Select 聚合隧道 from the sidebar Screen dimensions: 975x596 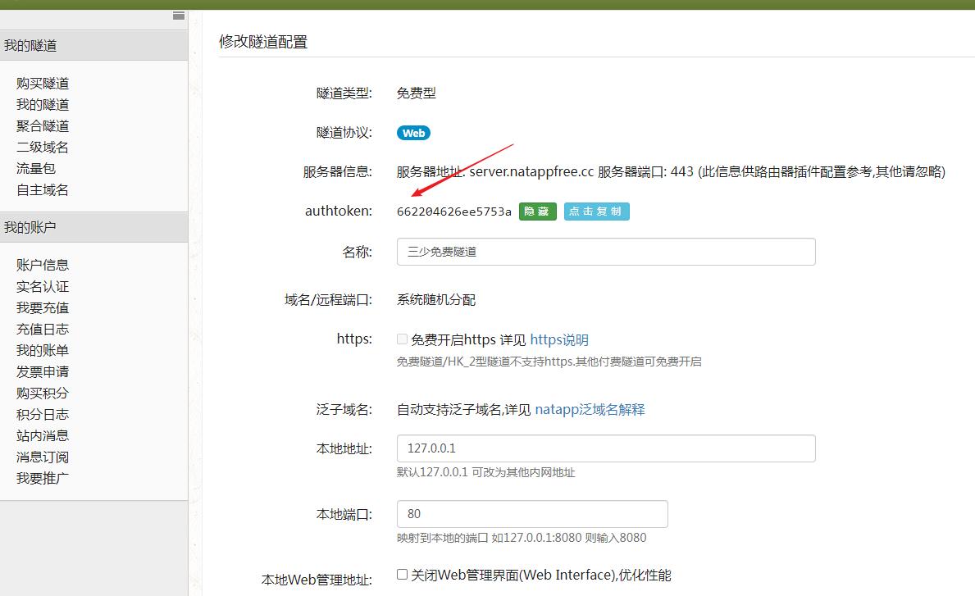pyautogui.click(x=42, y=125)
